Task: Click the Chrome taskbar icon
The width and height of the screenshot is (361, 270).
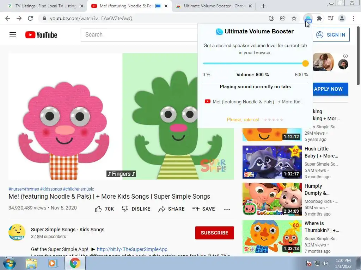Action: tap(75, 263)
